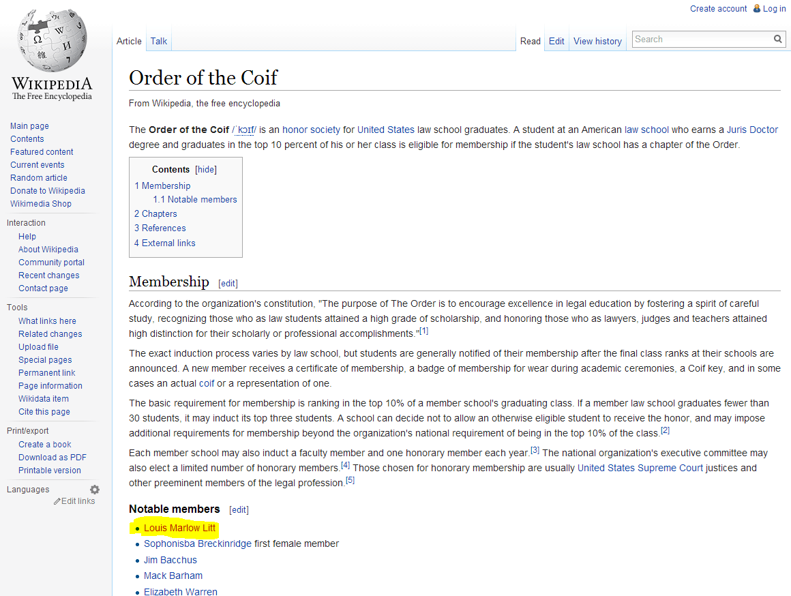Screen dimensions: 791x596
Task: Click the pencil icon beside Edit links
Action: pos(57,501)
